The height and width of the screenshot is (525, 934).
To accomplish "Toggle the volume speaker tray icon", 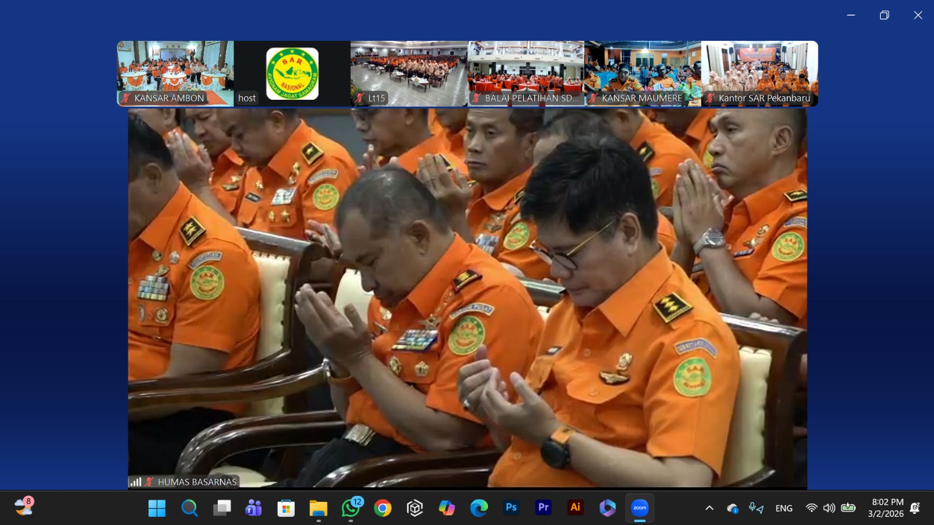I will coord(829,508).
